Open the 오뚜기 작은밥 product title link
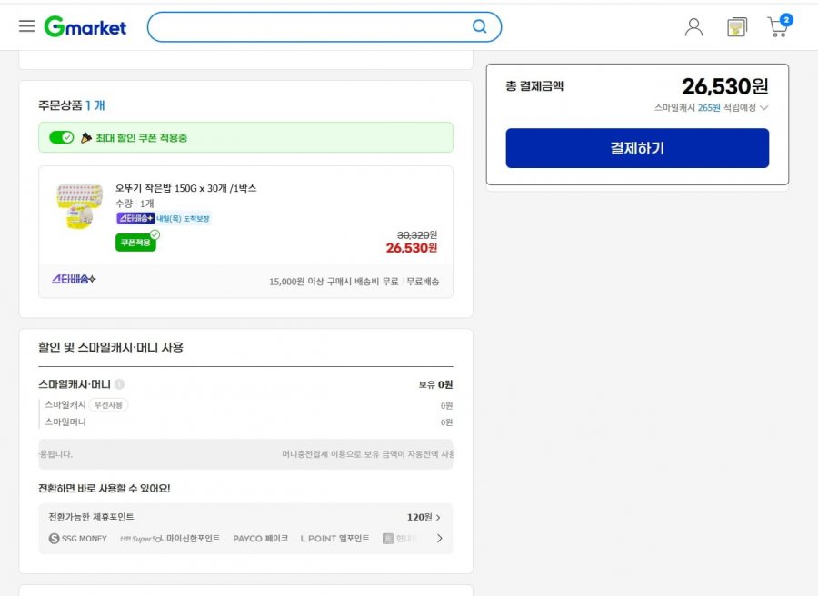 pyautogui.click(x=185, y=188)
